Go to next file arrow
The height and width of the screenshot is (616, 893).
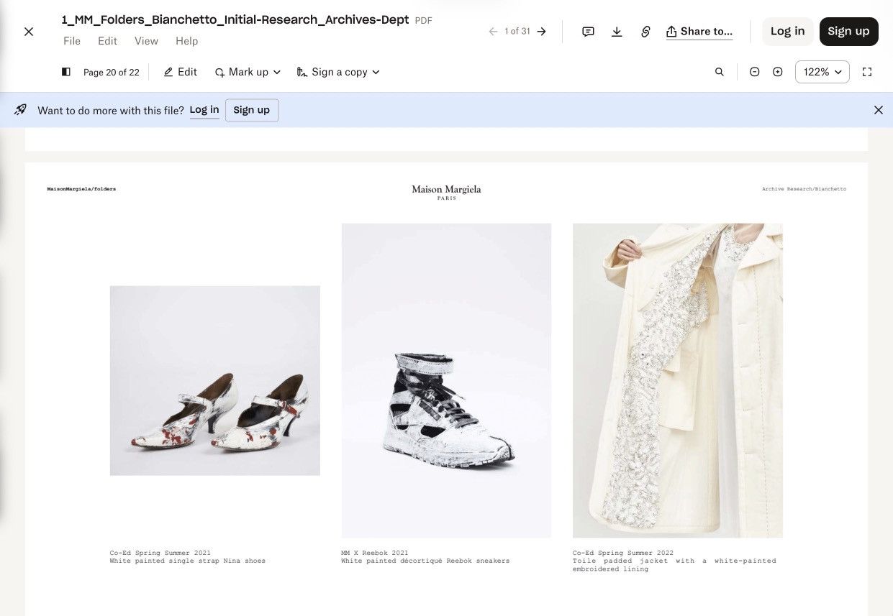[x=542, y=32]
